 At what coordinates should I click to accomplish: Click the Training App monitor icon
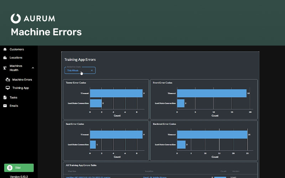coord(7,88)
